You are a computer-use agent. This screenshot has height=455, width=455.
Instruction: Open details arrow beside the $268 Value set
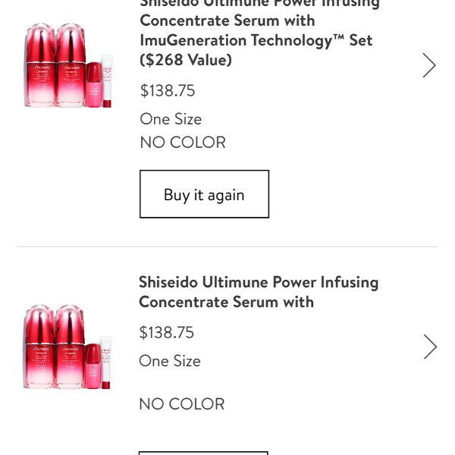429,65
